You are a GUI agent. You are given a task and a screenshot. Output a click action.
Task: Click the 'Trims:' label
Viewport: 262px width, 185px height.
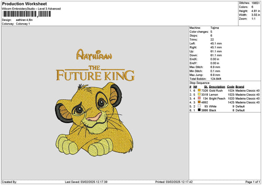pos(193,40)
